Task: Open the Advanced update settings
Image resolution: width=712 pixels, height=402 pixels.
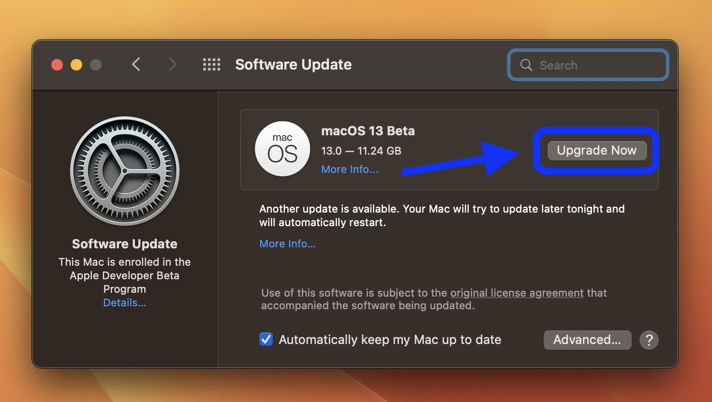Action: coord(587,340)
